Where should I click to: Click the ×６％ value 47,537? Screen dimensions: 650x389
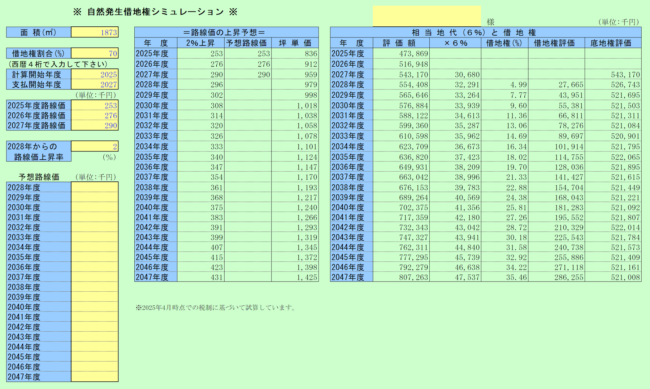click(x=468, y=277)
